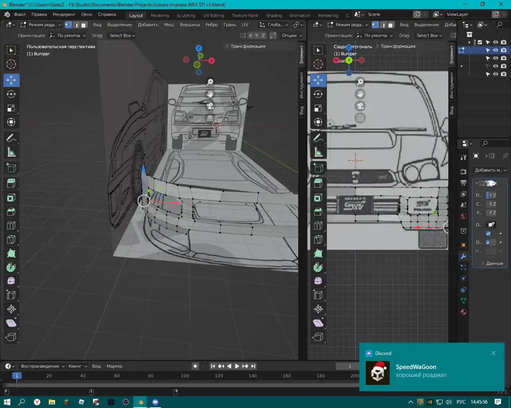Click the zoom magnifier in left viewport
511x408 pixels.
(210, 82)
